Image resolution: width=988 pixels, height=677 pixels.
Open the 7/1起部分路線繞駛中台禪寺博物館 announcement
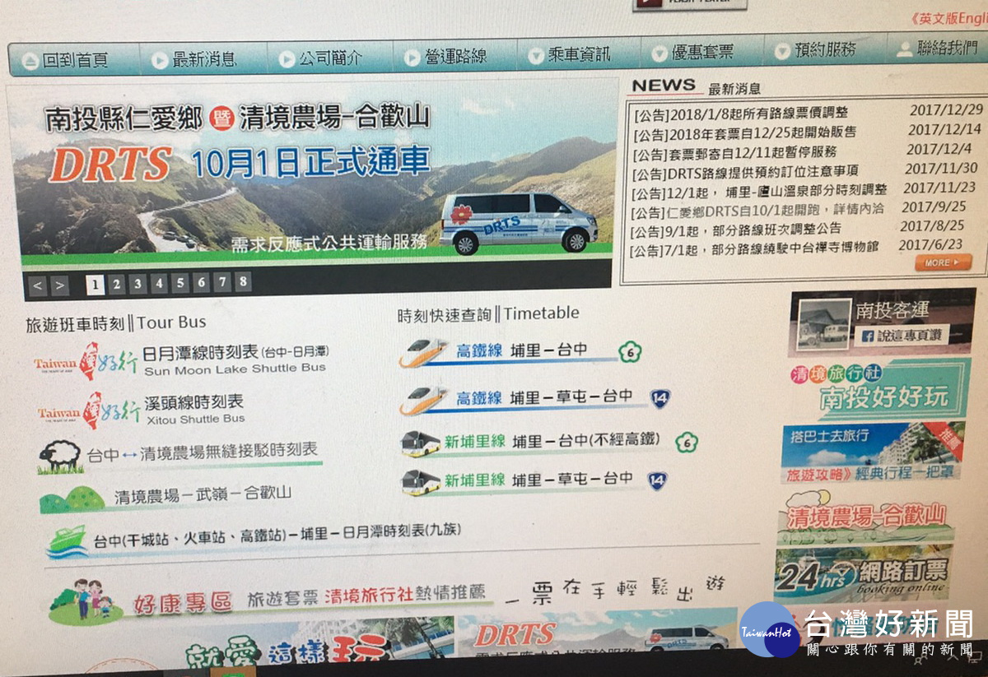click(x=754, y=249)
